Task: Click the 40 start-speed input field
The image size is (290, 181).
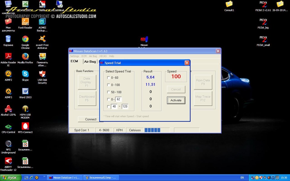Action: [114, 106]
